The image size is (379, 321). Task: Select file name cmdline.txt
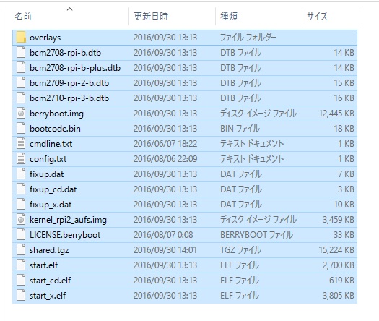click(x=51, y=144)
